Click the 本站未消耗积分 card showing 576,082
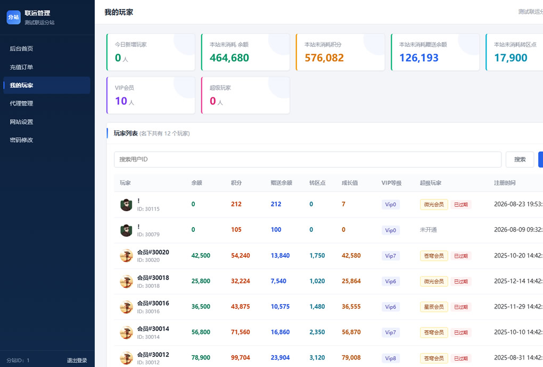543x367 pixels. [340, 52]
